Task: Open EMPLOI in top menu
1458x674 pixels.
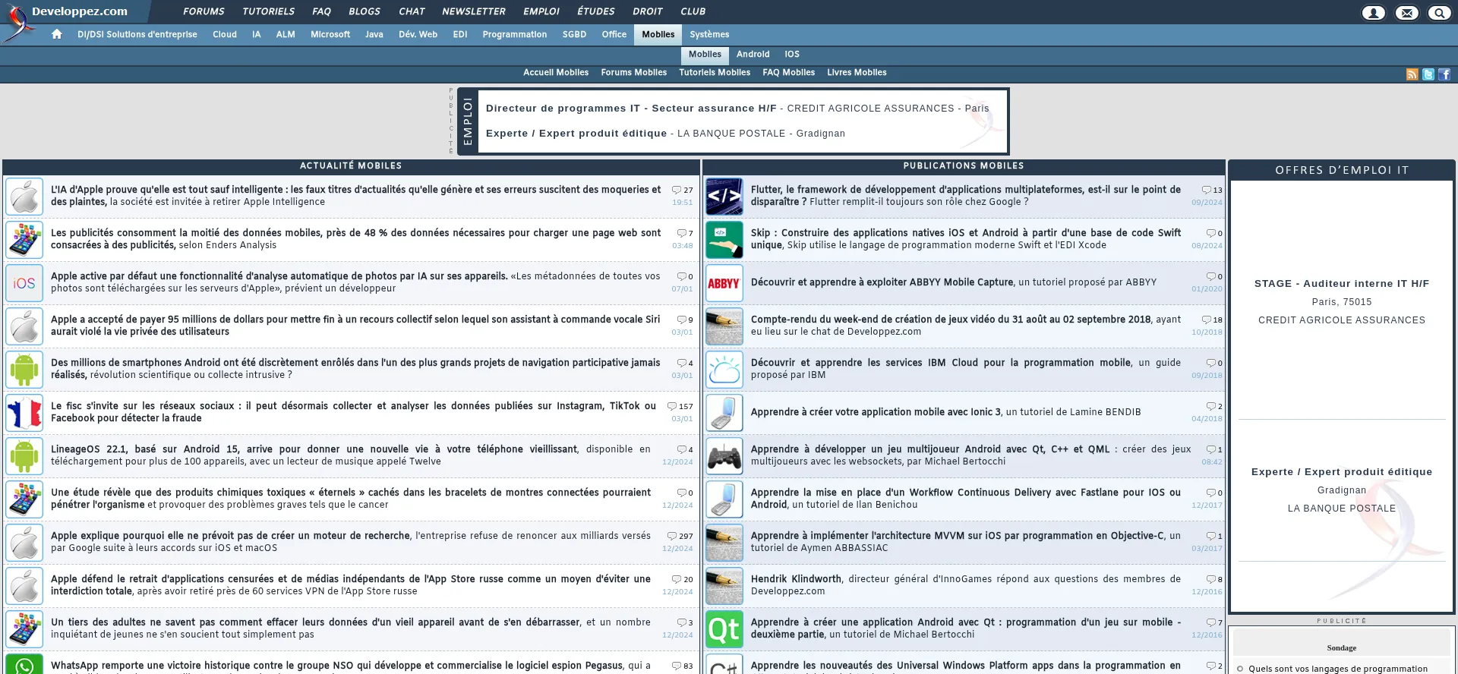Action: (x=541, y=11)
